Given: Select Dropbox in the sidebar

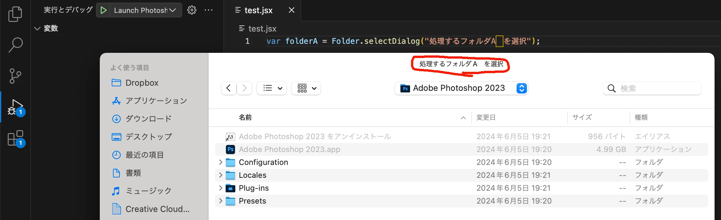Looking at the screenshot, I should 142,83.
